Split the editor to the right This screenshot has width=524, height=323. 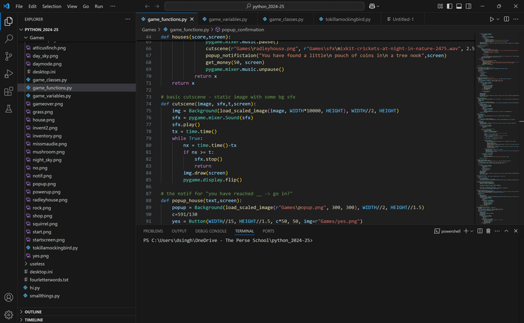click(506, 20)
